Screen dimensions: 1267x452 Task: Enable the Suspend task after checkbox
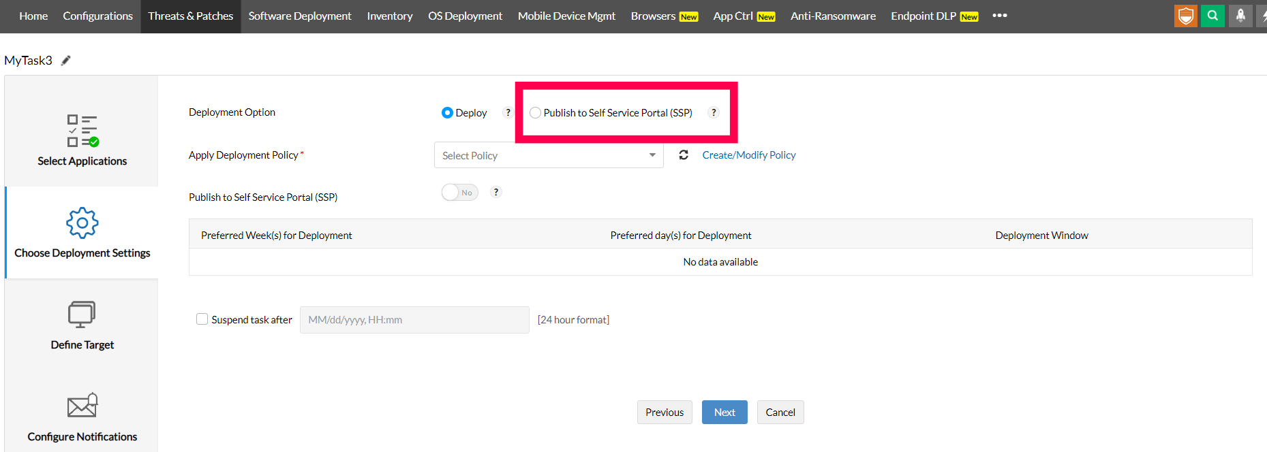[202, 319]
